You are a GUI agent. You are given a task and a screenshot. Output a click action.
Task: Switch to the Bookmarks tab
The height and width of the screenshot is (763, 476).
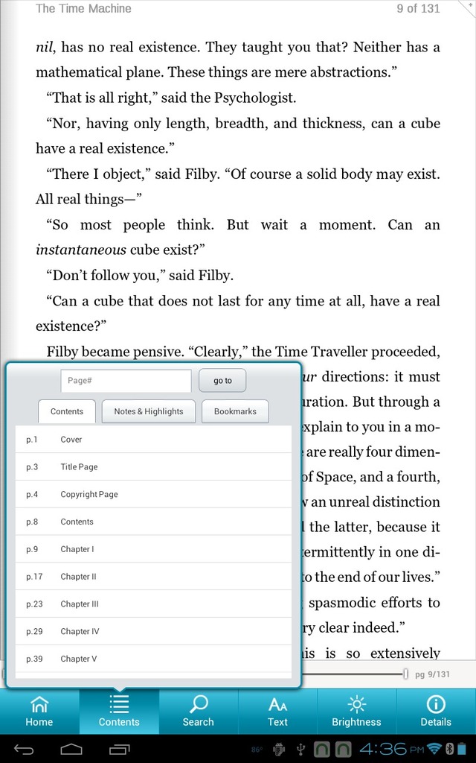pos(235,411)
